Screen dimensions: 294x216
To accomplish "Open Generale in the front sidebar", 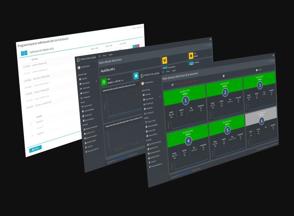I will point(148,95).
